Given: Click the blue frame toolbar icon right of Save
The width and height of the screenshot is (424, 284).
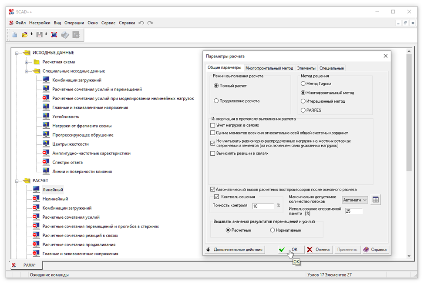Looking at the screenshot, I should coord(54,35).
